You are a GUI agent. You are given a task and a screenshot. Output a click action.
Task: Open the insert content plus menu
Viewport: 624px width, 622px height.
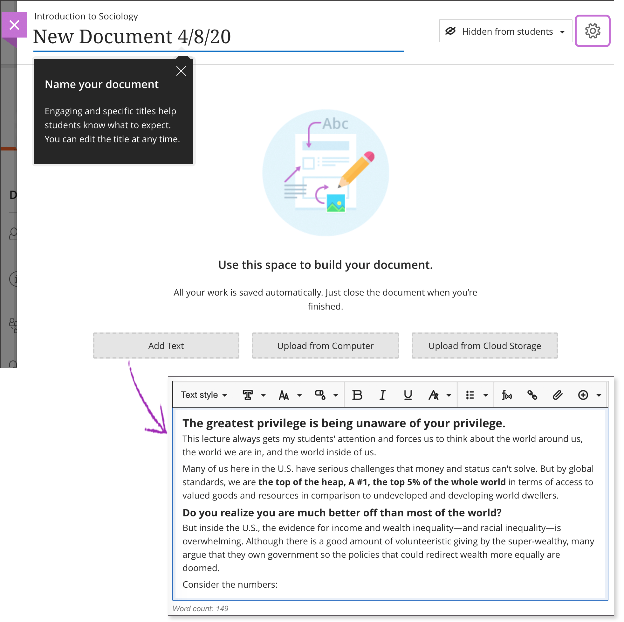click(583, 395)
